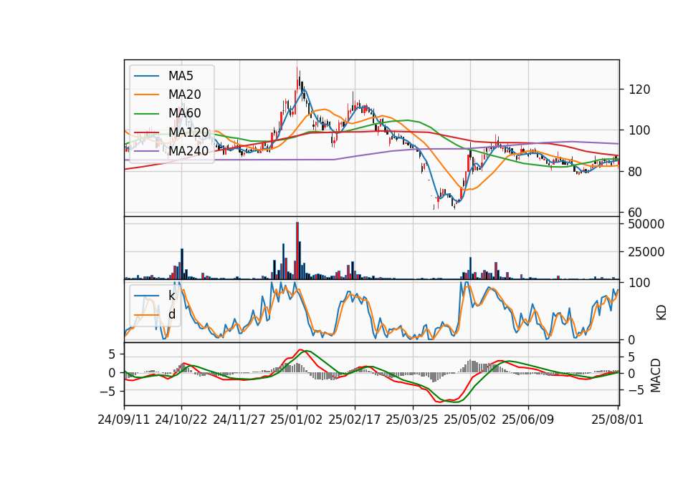
Task: Click the 60 price axis tick label
Action: 636,213
